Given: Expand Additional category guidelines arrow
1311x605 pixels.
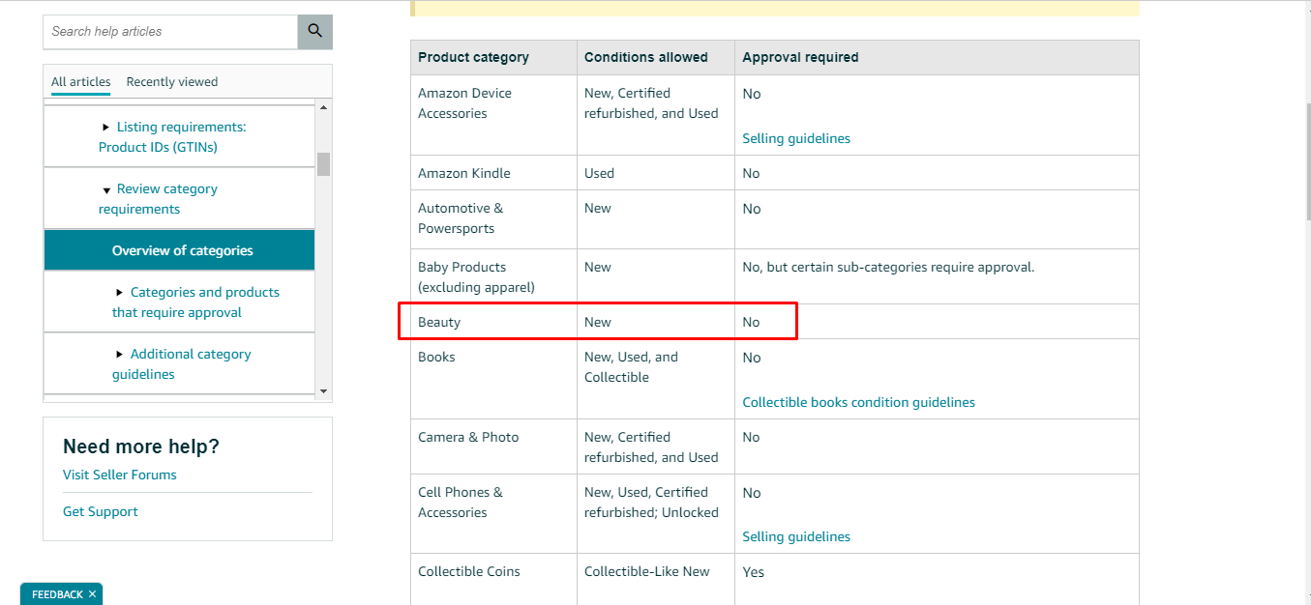Looking at the screenshot, I should (119, 355).
